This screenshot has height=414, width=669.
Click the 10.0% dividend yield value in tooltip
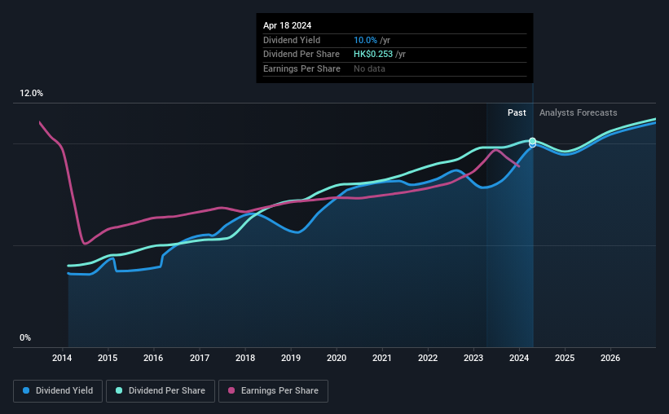365,40
